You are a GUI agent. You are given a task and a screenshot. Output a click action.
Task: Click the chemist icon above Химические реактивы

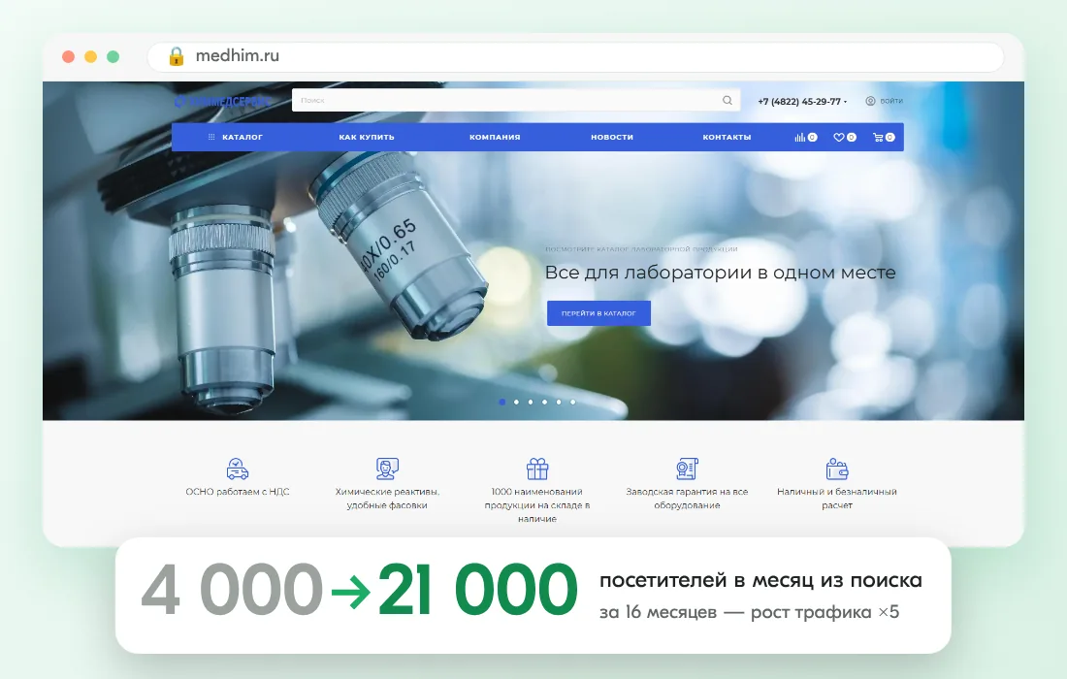tap(387, 469)
